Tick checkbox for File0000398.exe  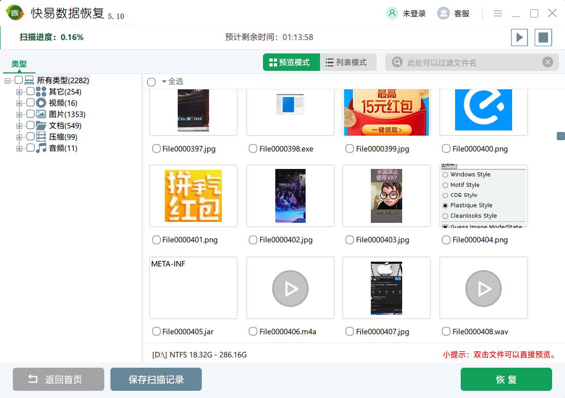tap(253, 148)
